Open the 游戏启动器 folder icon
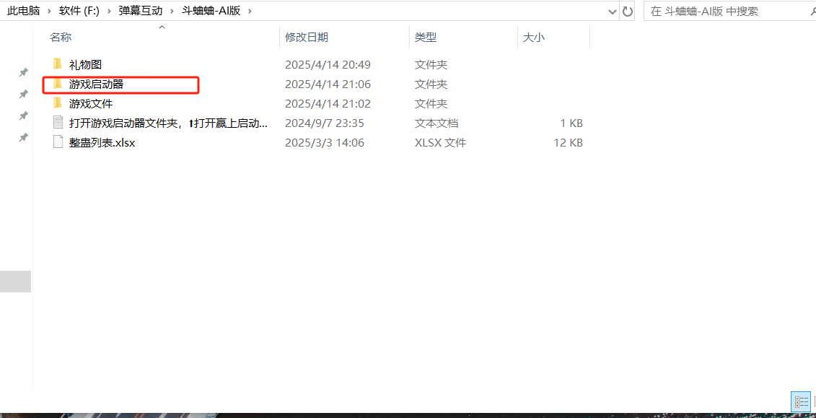Viewport: 816px width, 418px height. 58,84
